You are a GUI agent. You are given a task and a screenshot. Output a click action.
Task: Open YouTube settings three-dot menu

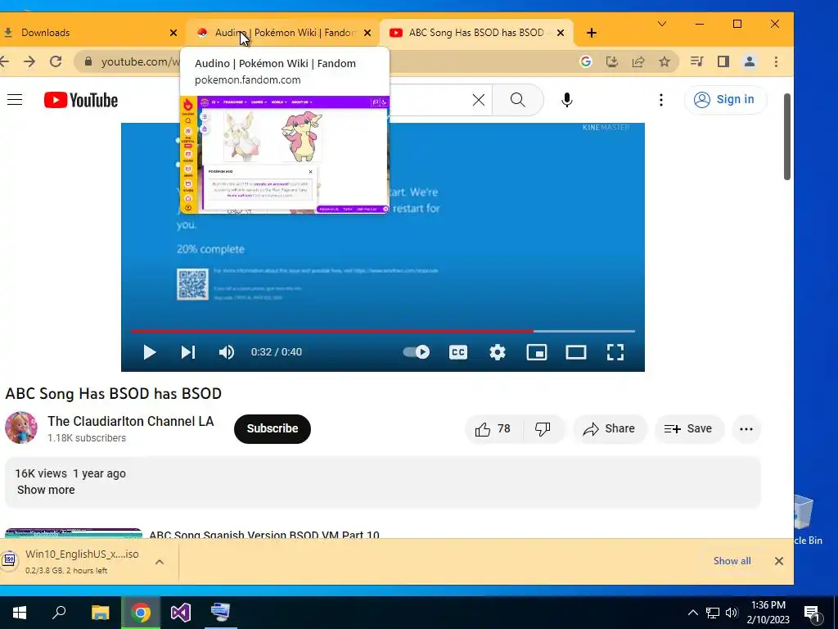point(661,100)
